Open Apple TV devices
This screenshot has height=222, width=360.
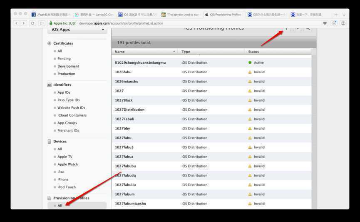point(65,157)
